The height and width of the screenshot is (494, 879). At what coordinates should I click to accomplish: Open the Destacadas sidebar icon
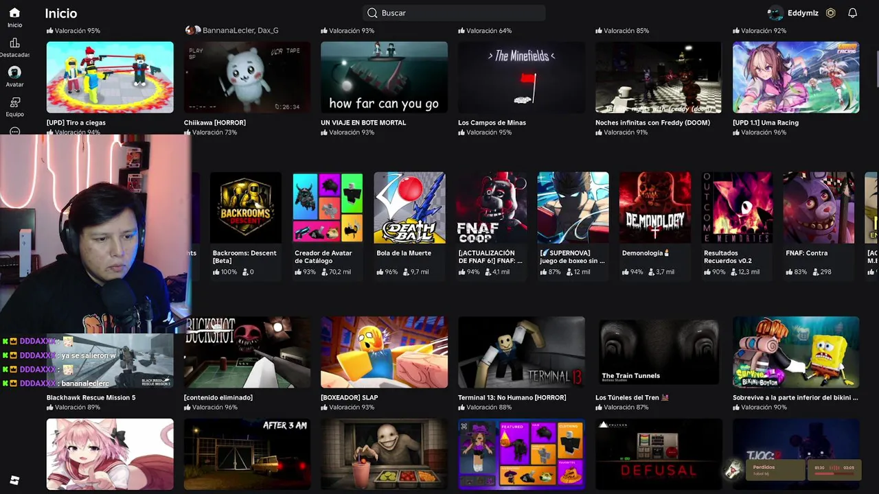click(14, 43)
